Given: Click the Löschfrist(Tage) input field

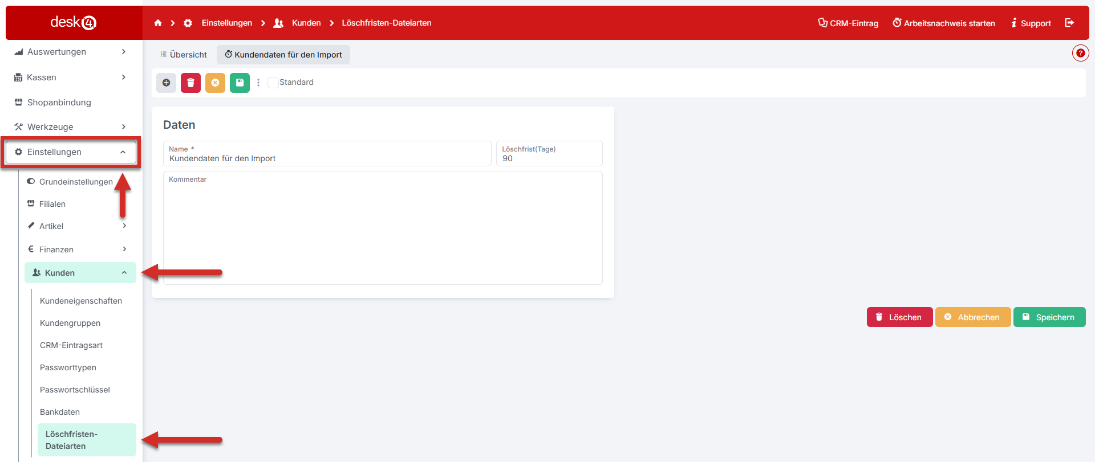Looking at the screenshot, I should 549,158.
